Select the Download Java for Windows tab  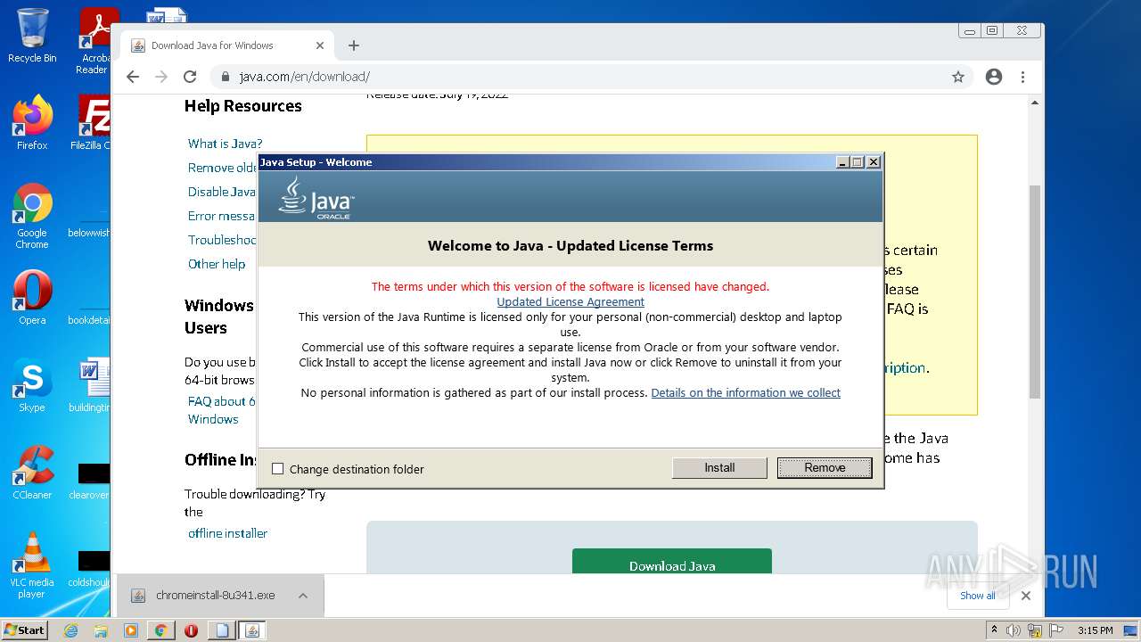(227, 45)
